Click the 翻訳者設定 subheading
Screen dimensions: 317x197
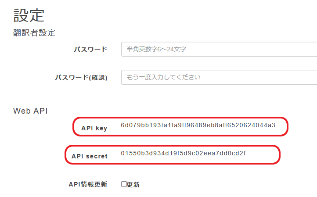point(34,32)
